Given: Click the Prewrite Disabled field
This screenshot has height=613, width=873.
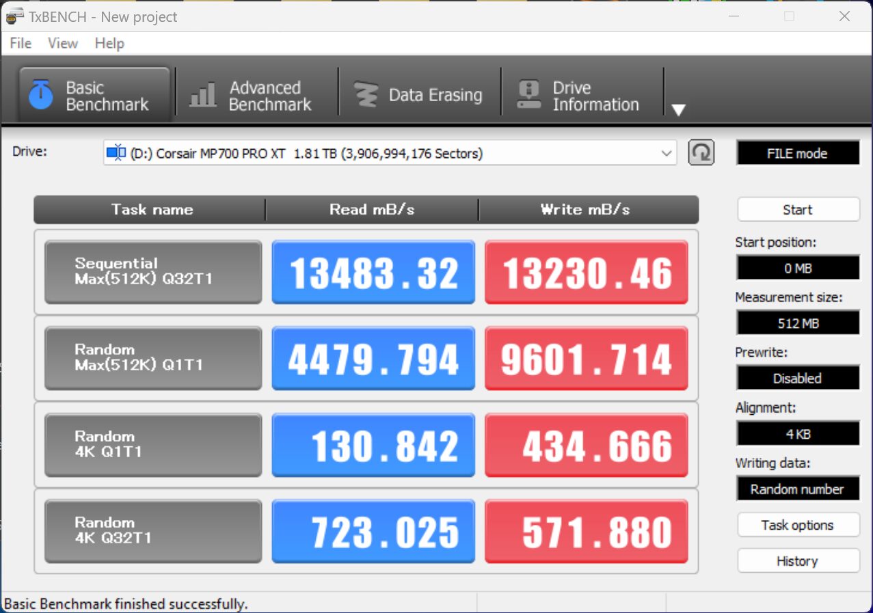Looking at the screenshot, I should (x=798, y=378).
